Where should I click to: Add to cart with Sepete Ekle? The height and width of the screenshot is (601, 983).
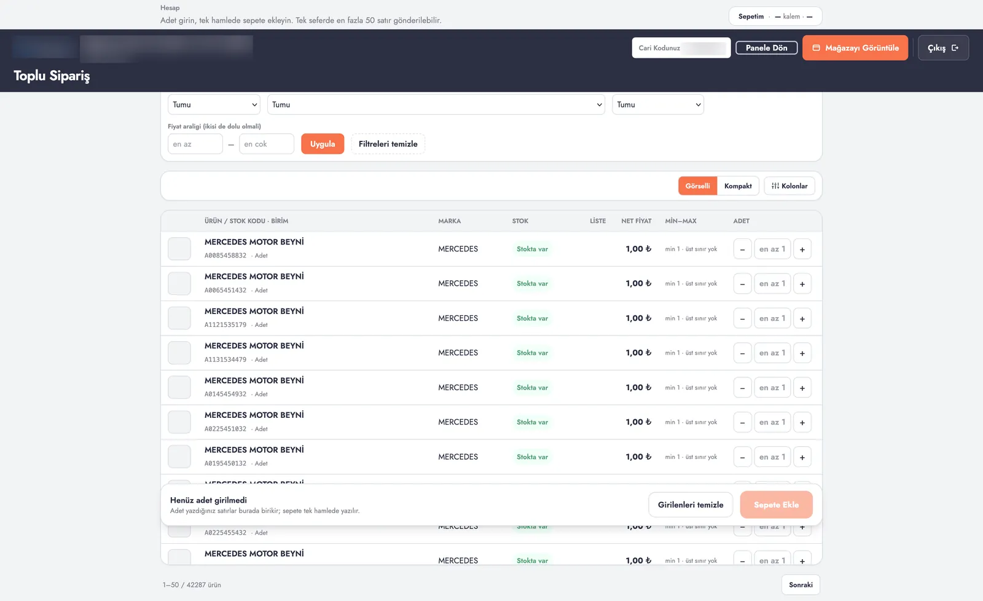point(777,505)
